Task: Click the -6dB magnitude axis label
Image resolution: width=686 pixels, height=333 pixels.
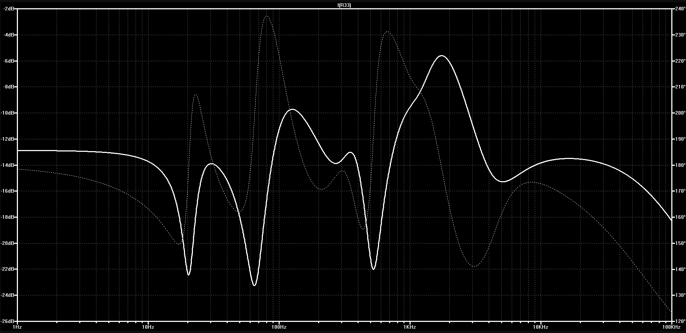Action: coord(9,61)
